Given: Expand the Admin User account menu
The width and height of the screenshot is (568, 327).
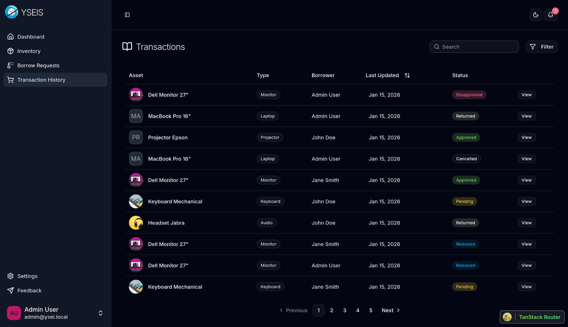Looking at the screenshot, I should (100, 313).
